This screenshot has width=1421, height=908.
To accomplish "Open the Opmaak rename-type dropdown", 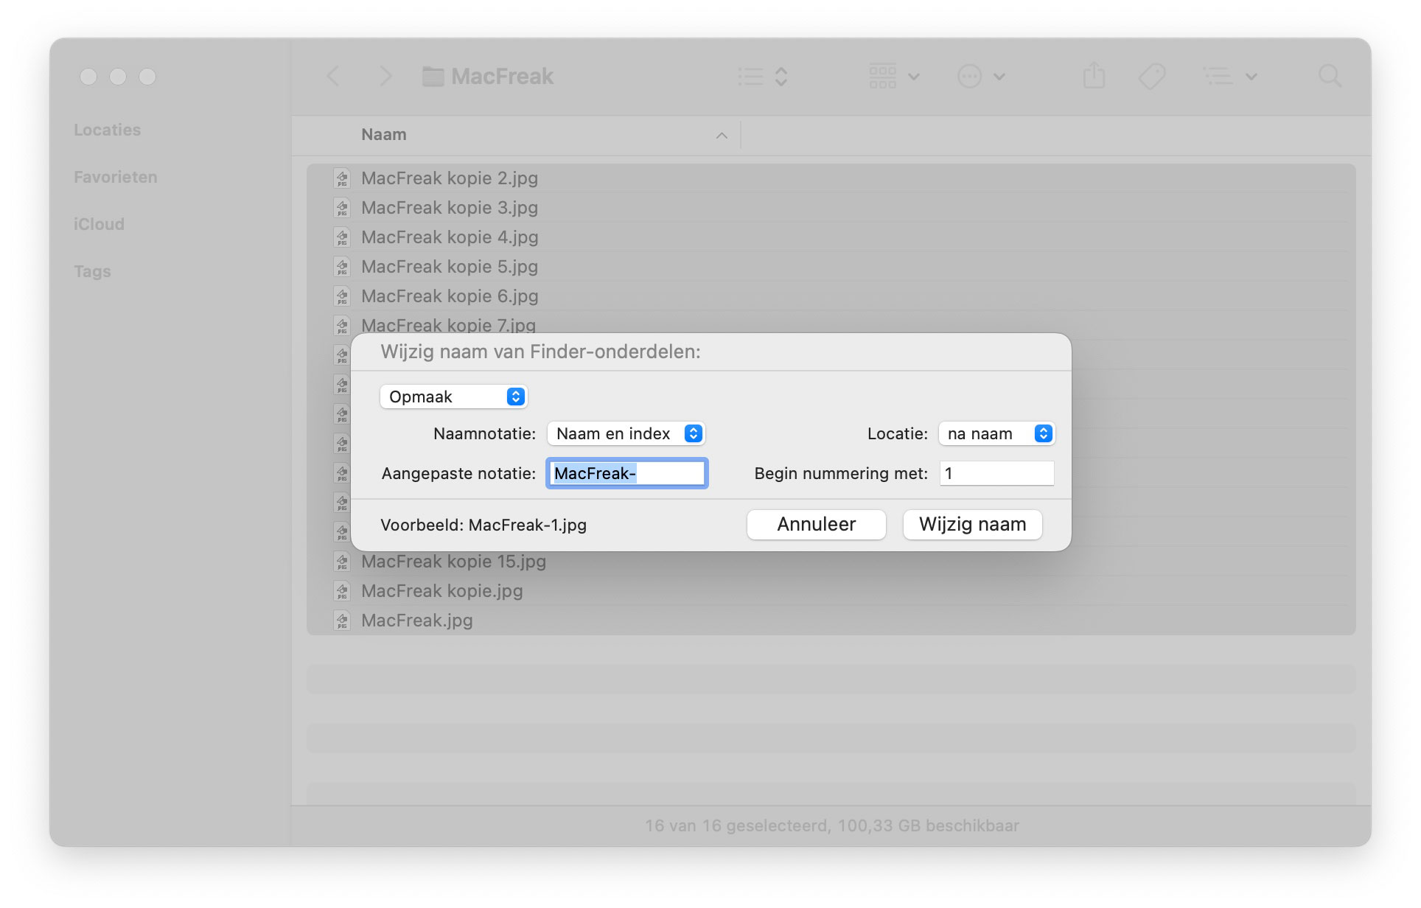I will pyautogui.click(x=453, y=397).
